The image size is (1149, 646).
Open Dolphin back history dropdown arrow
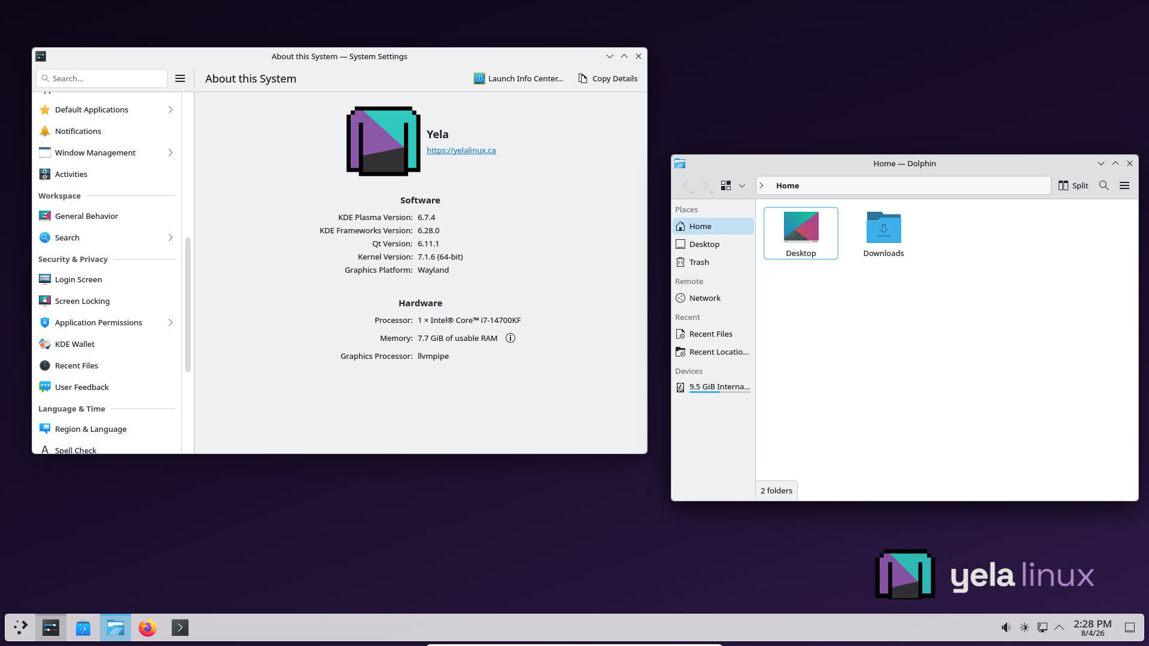tap(691, 192)
